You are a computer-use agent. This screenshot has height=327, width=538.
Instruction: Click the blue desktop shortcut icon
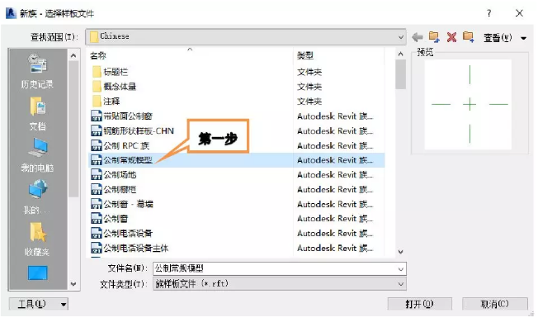point(37,273)
